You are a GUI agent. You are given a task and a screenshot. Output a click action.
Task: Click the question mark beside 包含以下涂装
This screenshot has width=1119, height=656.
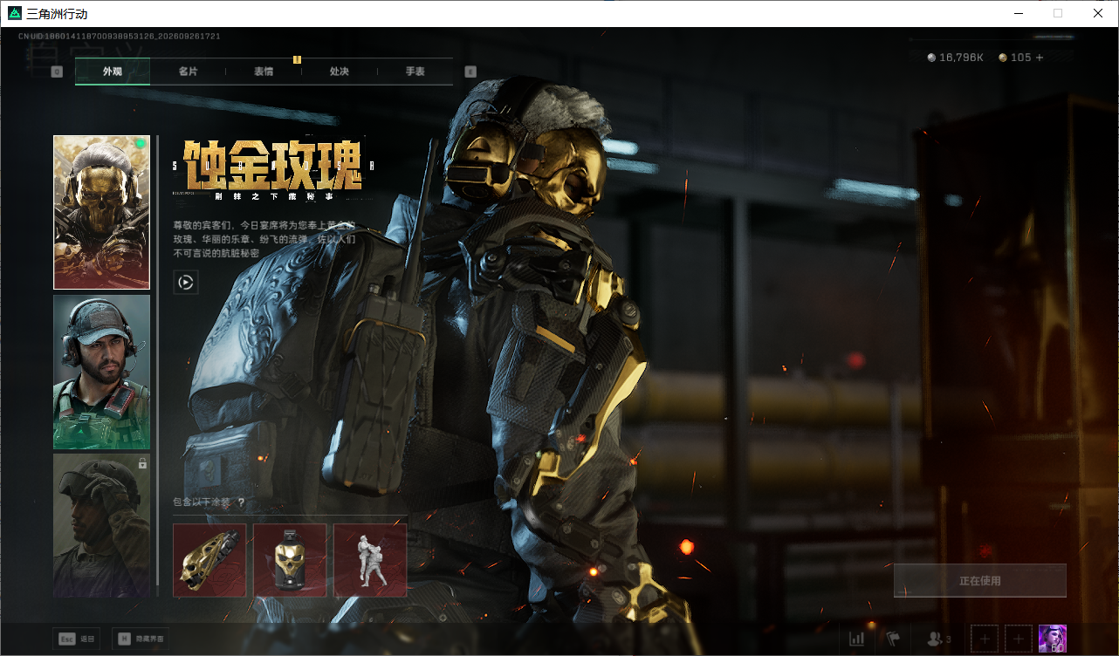(x=241, y=502)
